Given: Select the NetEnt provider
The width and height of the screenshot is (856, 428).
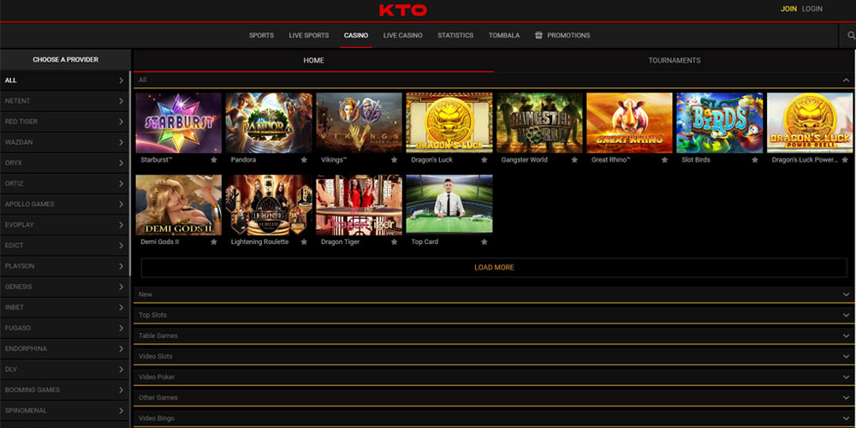Looking at the screenshot, I should click(64, 101).
